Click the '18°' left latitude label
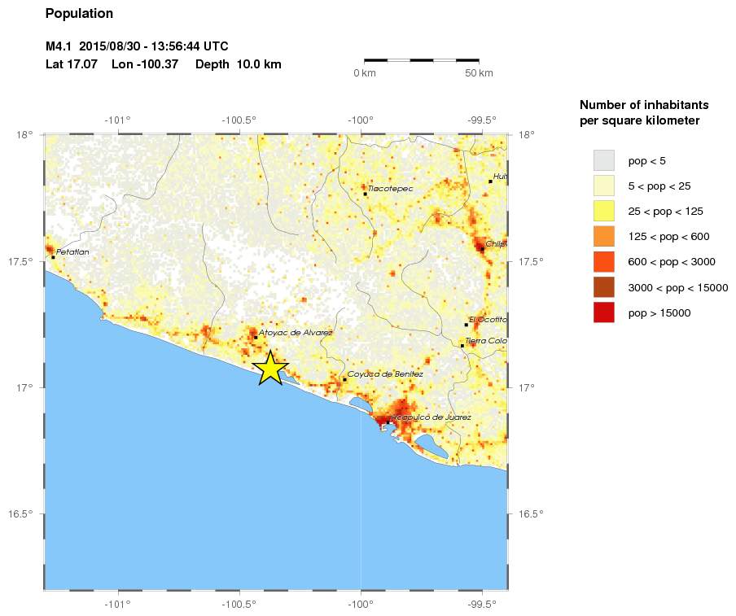This screenshot has height=616, width=736. coord(25,135)
